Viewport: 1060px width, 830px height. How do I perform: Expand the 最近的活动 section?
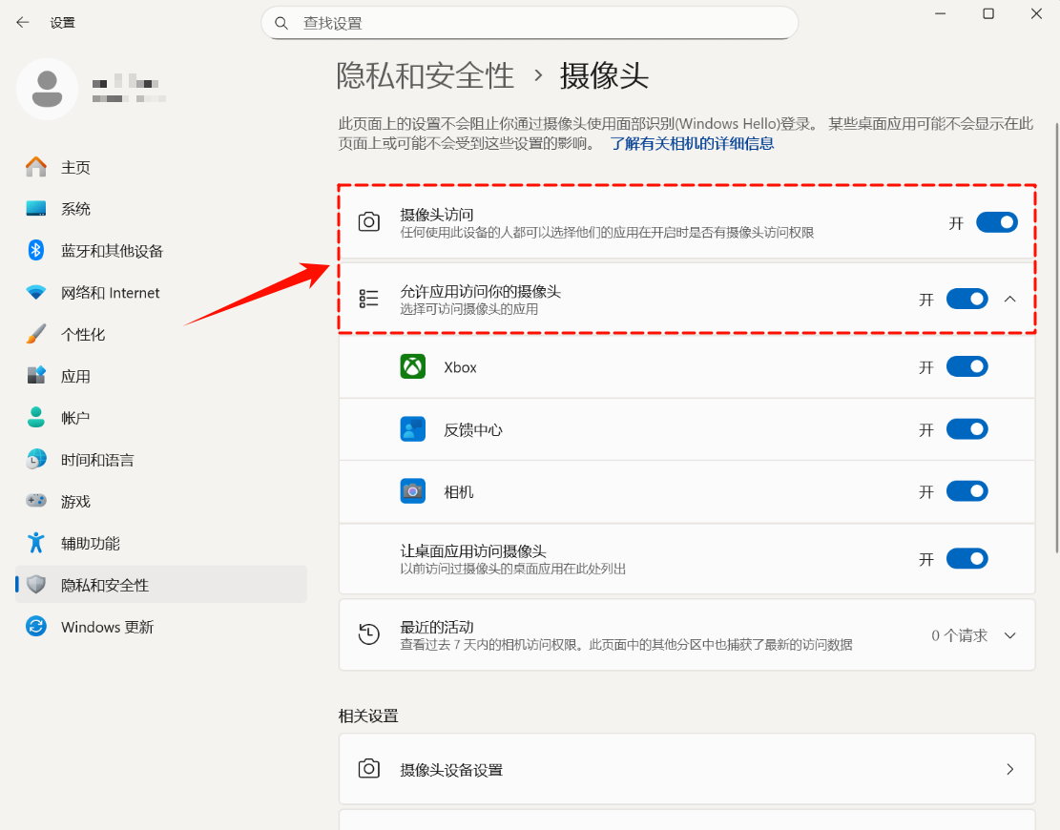pos(1009,635)
